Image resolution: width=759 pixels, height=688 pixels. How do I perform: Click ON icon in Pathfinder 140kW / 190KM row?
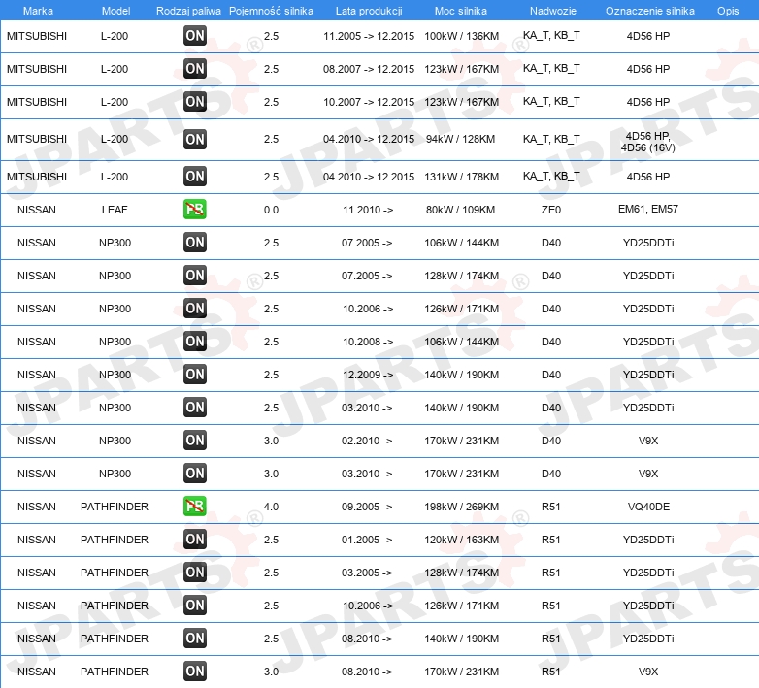point(194,639)
